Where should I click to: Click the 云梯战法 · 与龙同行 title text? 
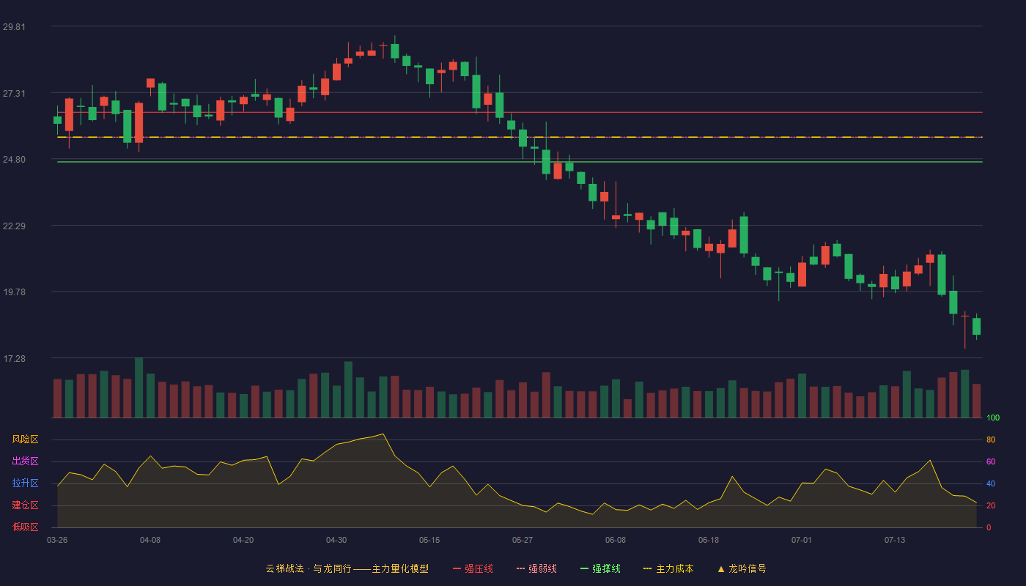[x=309, y=568]
